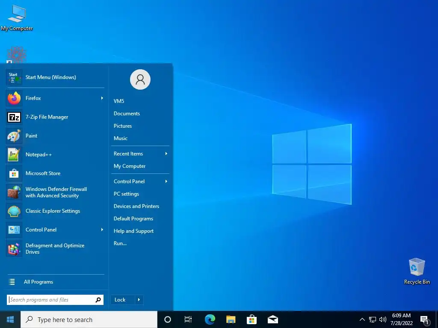
Task: Open Default Programs
Action: 133,219
